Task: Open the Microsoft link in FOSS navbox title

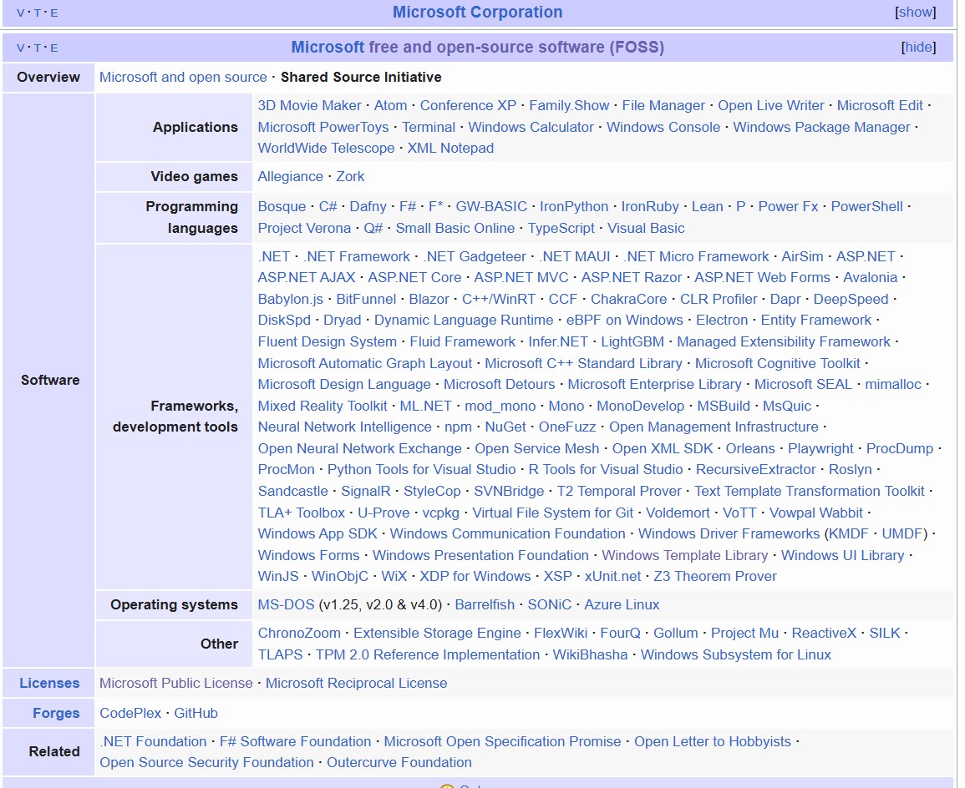Action: coord(328,48)
